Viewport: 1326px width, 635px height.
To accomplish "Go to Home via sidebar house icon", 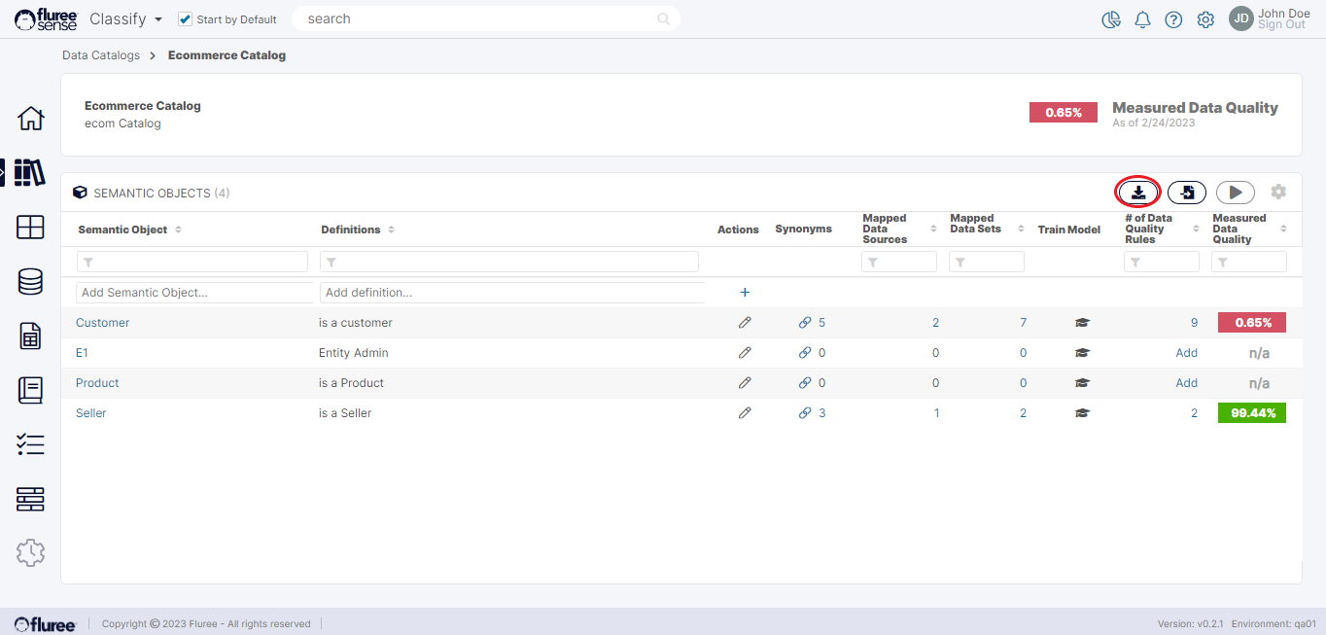I will click(x=31, y=119).
